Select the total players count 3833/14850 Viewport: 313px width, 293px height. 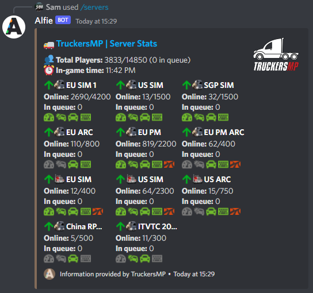126,60
